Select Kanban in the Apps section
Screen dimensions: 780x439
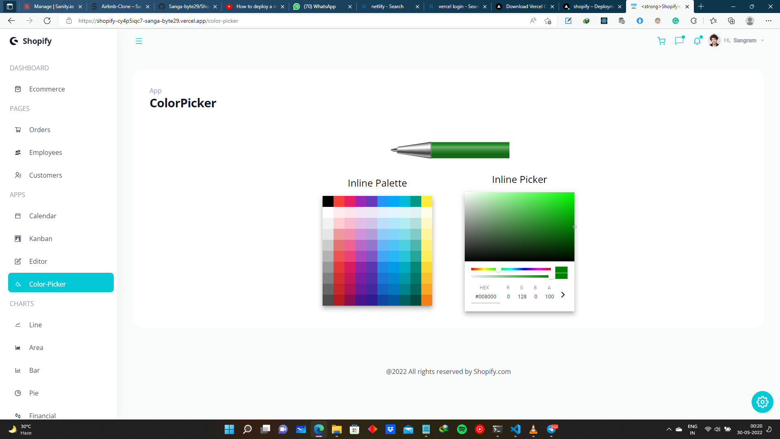click(x=41, y=239)
